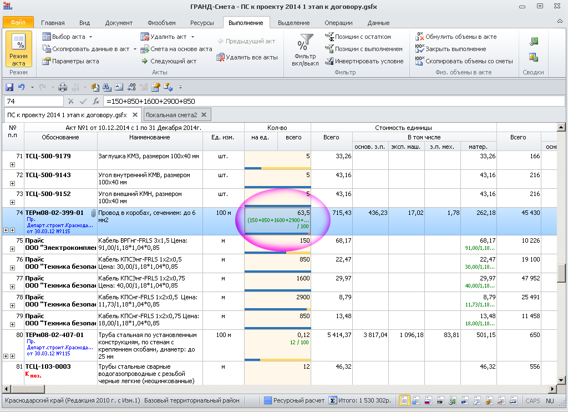Click the fx function icon in formula bar
The image size is (568, 412).
tap(96, 102)
